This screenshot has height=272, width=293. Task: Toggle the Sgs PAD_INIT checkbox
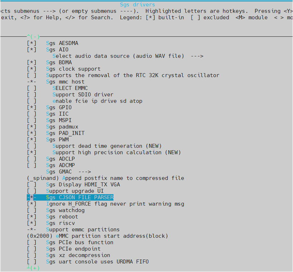[x=31, y=133]
